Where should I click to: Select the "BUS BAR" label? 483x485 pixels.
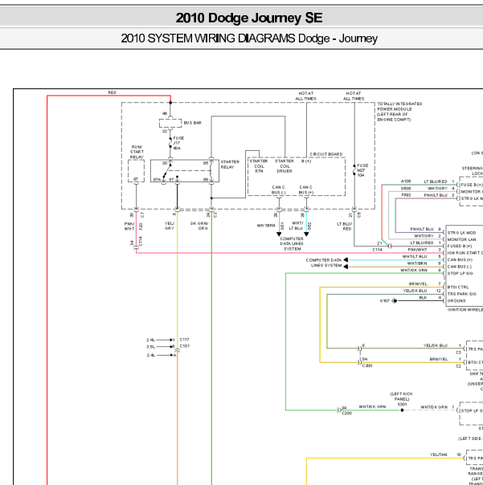tap(193, 123)
